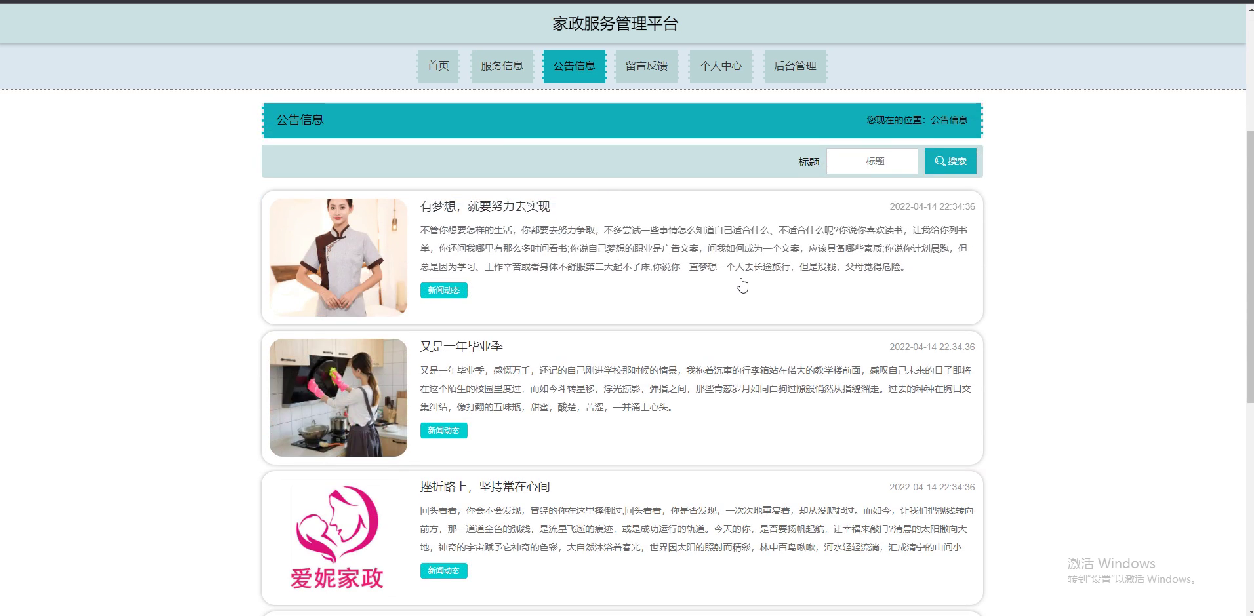Click the 家政服务管理平台 site title

coord(615,24)
